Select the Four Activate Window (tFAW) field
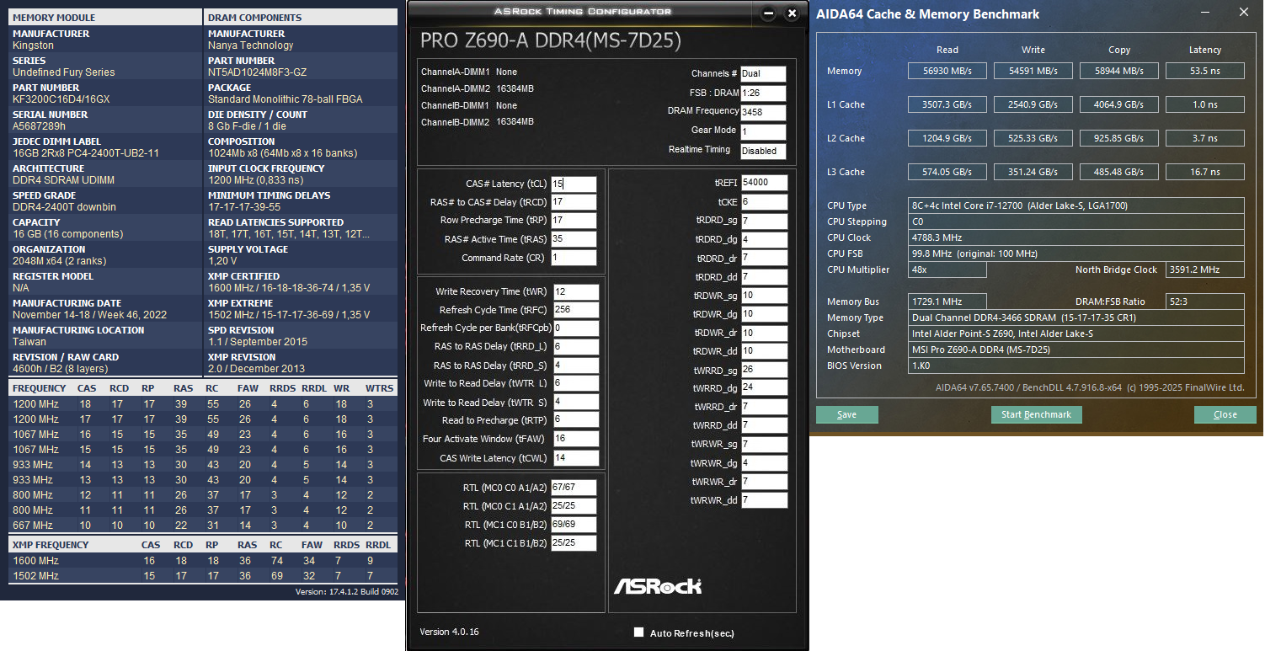 pyautogui.click(x=576, y=439)
